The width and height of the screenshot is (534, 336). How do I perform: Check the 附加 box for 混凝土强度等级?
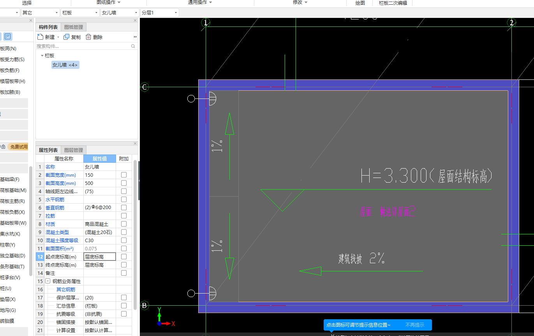(x=124, y=240)
